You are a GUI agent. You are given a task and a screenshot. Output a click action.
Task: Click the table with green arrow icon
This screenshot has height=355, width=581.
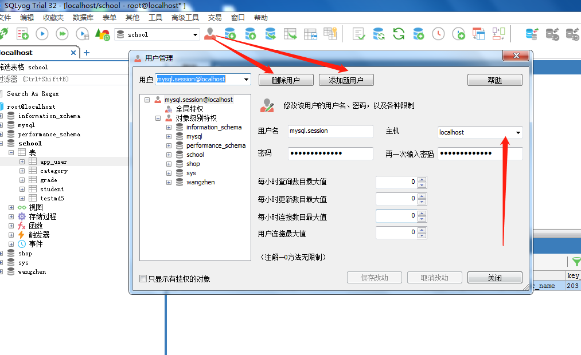pos(290,34)
